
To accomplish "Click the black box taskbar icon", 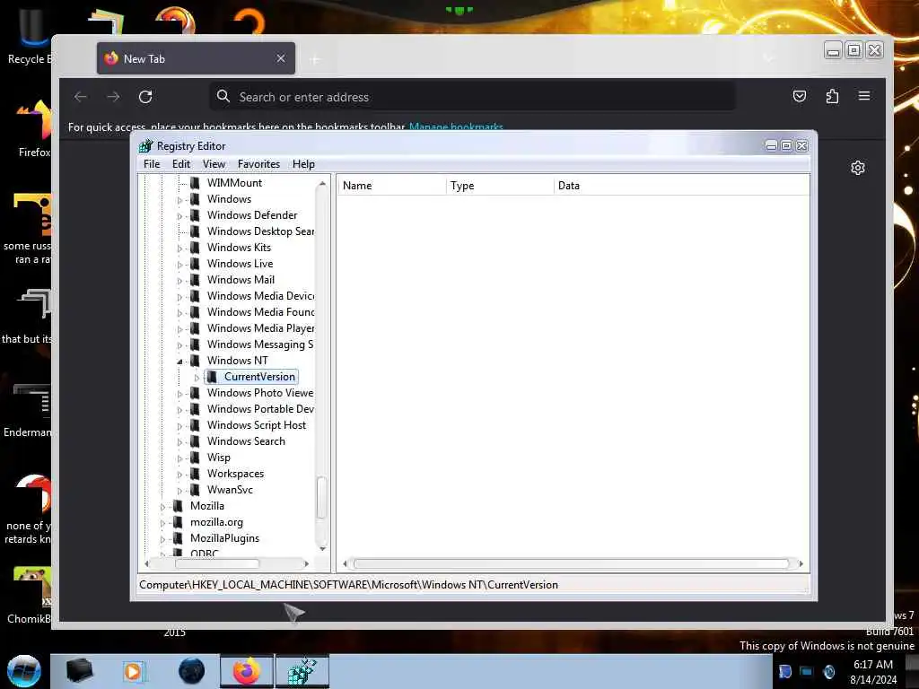I will click(79, 671).
